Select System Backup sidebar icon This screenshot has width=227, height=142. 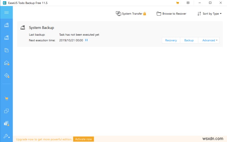click(6, 38)
